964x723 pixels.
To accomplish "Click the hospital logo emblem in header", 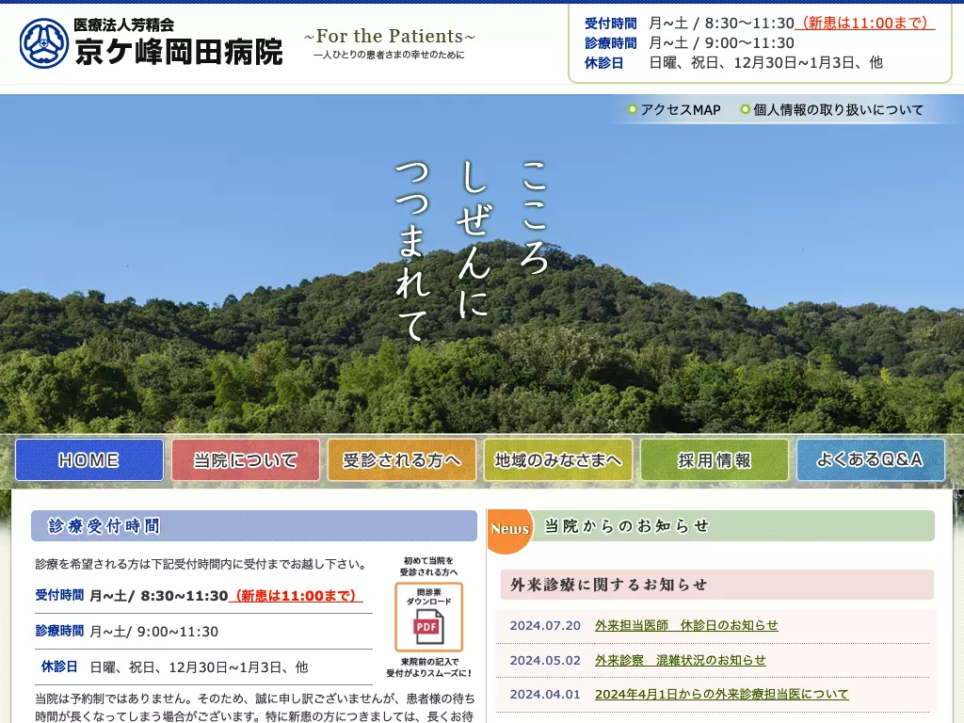I will tap(43, 43).
